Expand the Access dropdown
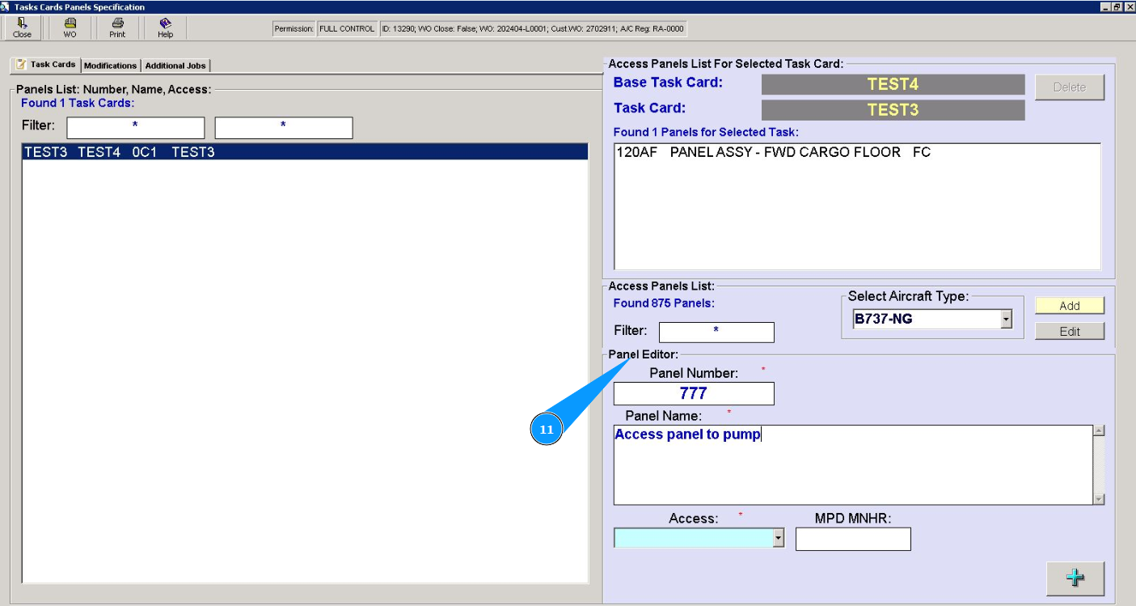This screenshot has height=606, width=1136. pyautogui.click(x=779, y=537)
